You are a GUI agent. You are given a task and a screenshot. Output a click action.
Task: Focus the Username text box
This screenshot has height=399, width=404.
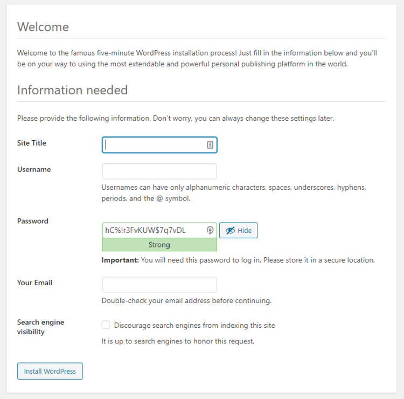click(x=159, y=171)
